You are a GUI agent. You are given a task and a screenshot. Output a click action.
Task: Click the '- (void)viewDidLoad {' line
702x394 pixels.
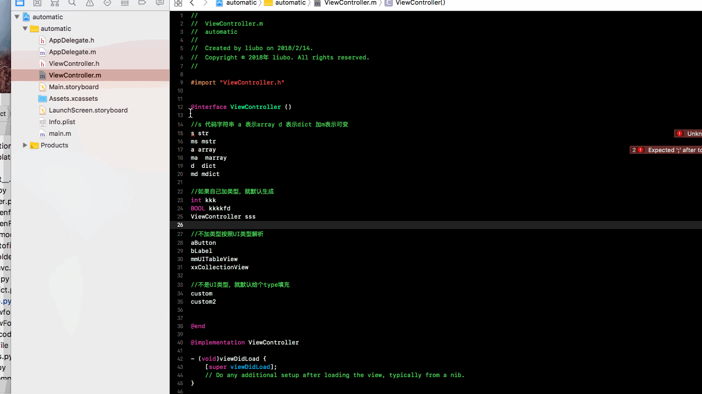[228, 359]
